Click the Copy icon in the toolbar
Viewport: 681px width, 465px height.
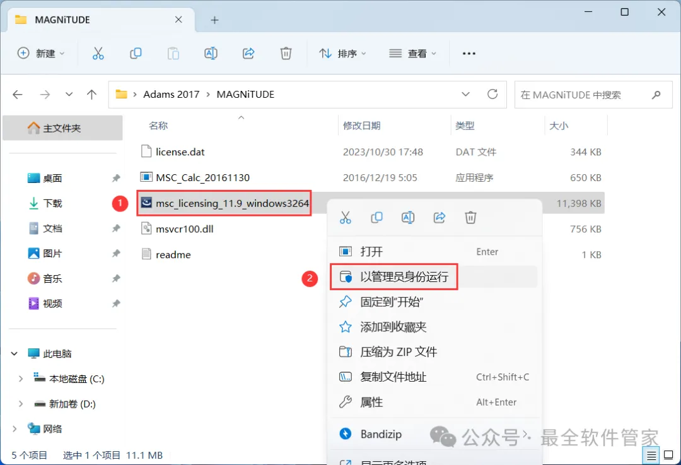pos(136,54)
